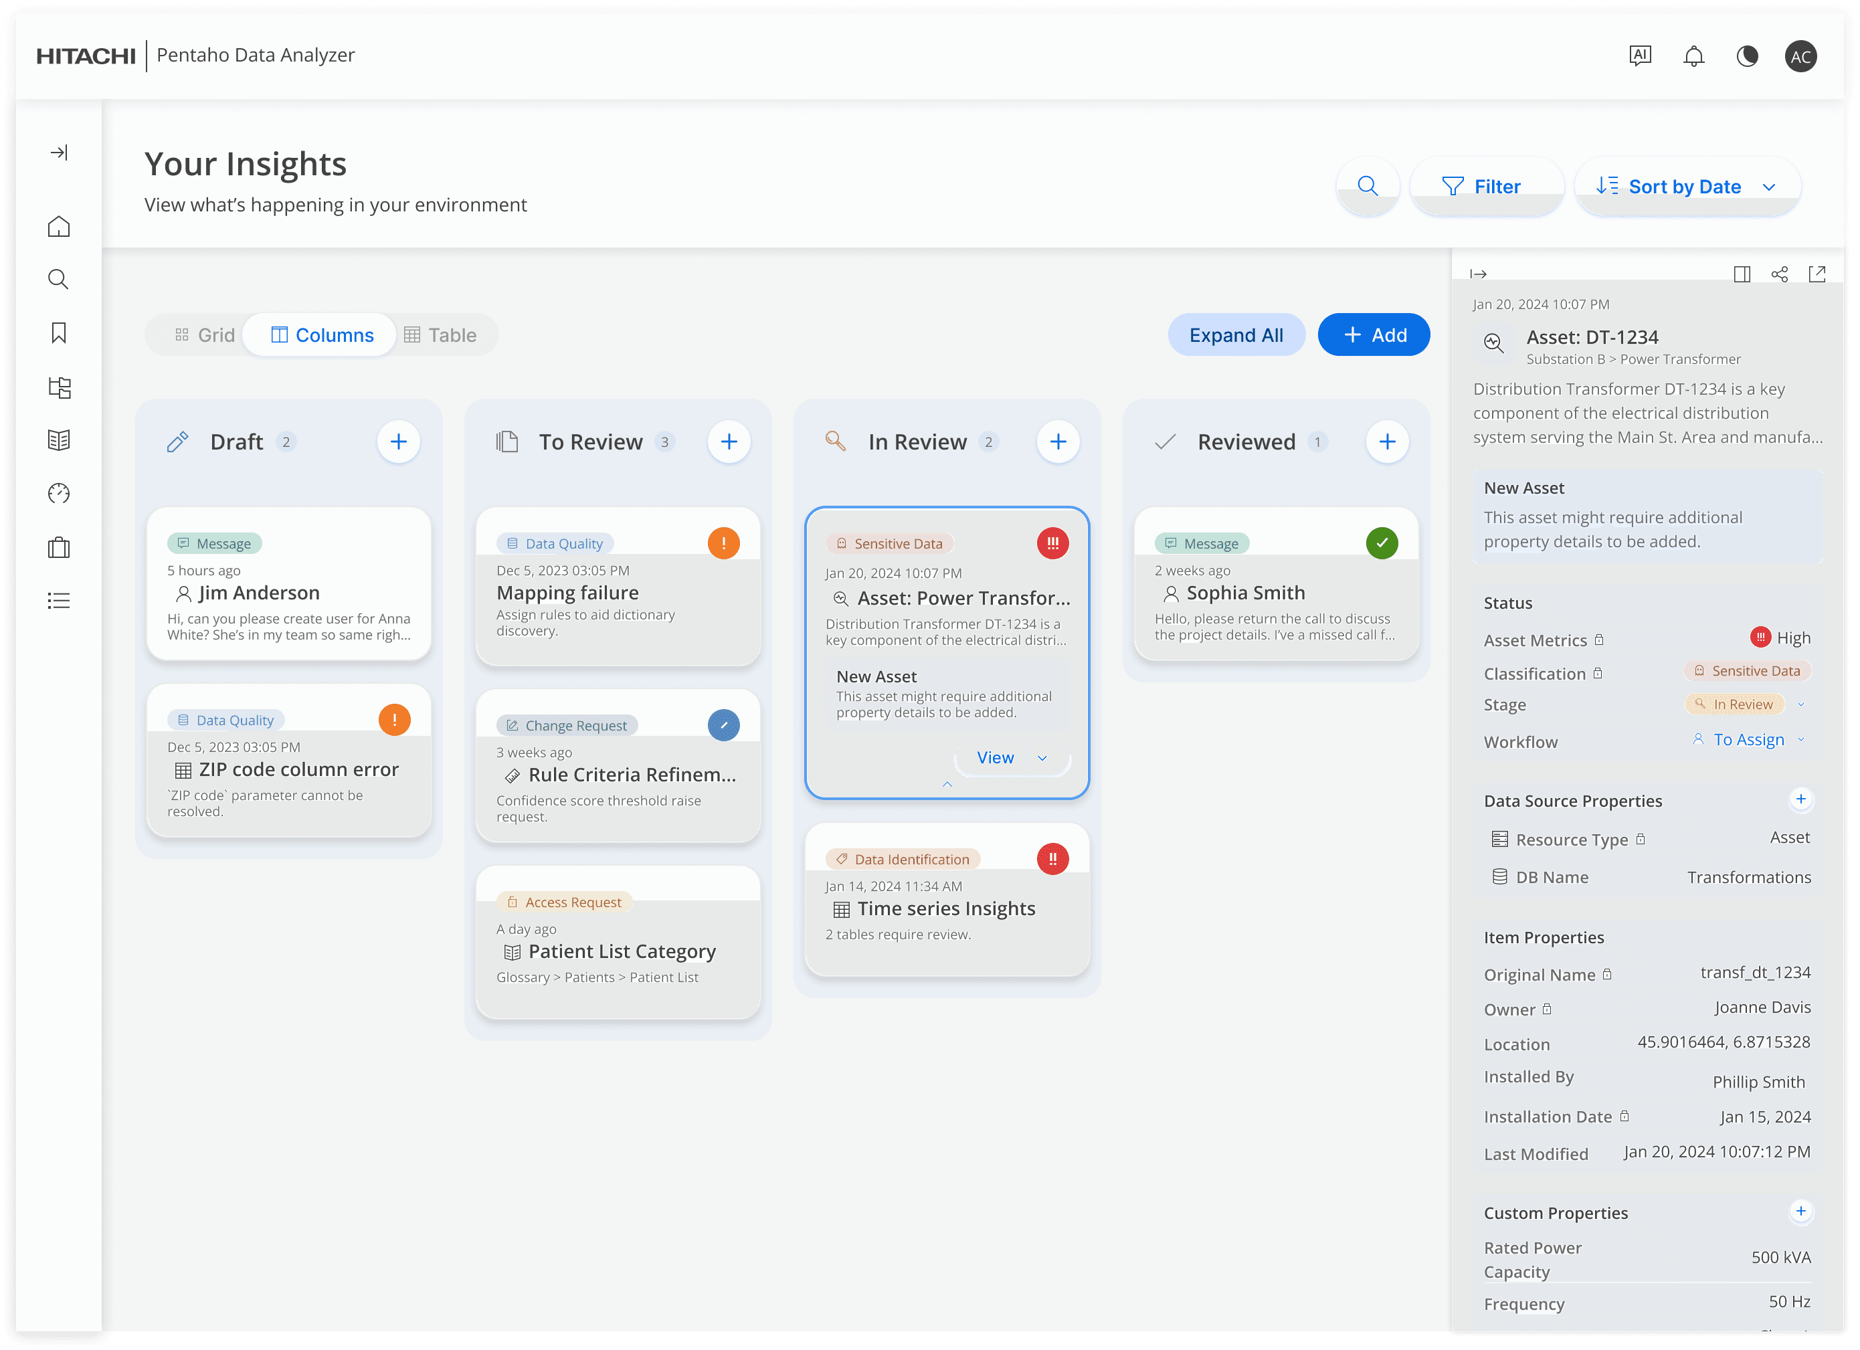Screen dimensions: 1860x1350
Task: Click the share icon in details panel
Action: (x=1780, y=274)
